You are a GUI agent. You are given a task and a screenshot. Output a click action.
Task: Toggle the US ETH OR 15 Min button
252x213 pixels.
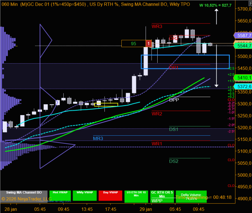(x=136, y=196)
